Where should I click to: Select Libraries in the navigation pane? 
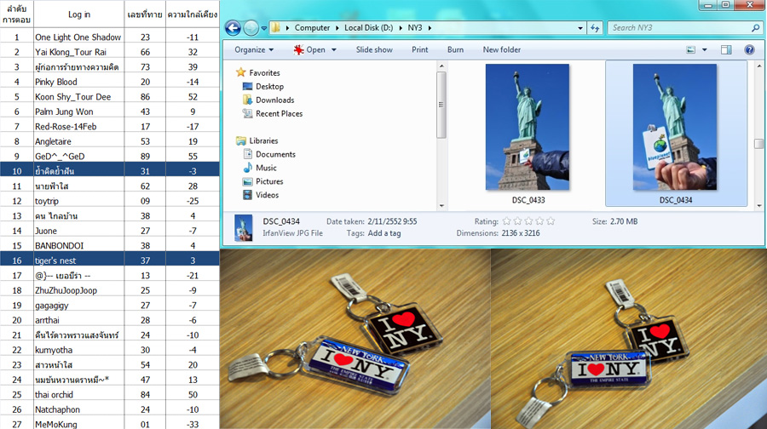263,140
